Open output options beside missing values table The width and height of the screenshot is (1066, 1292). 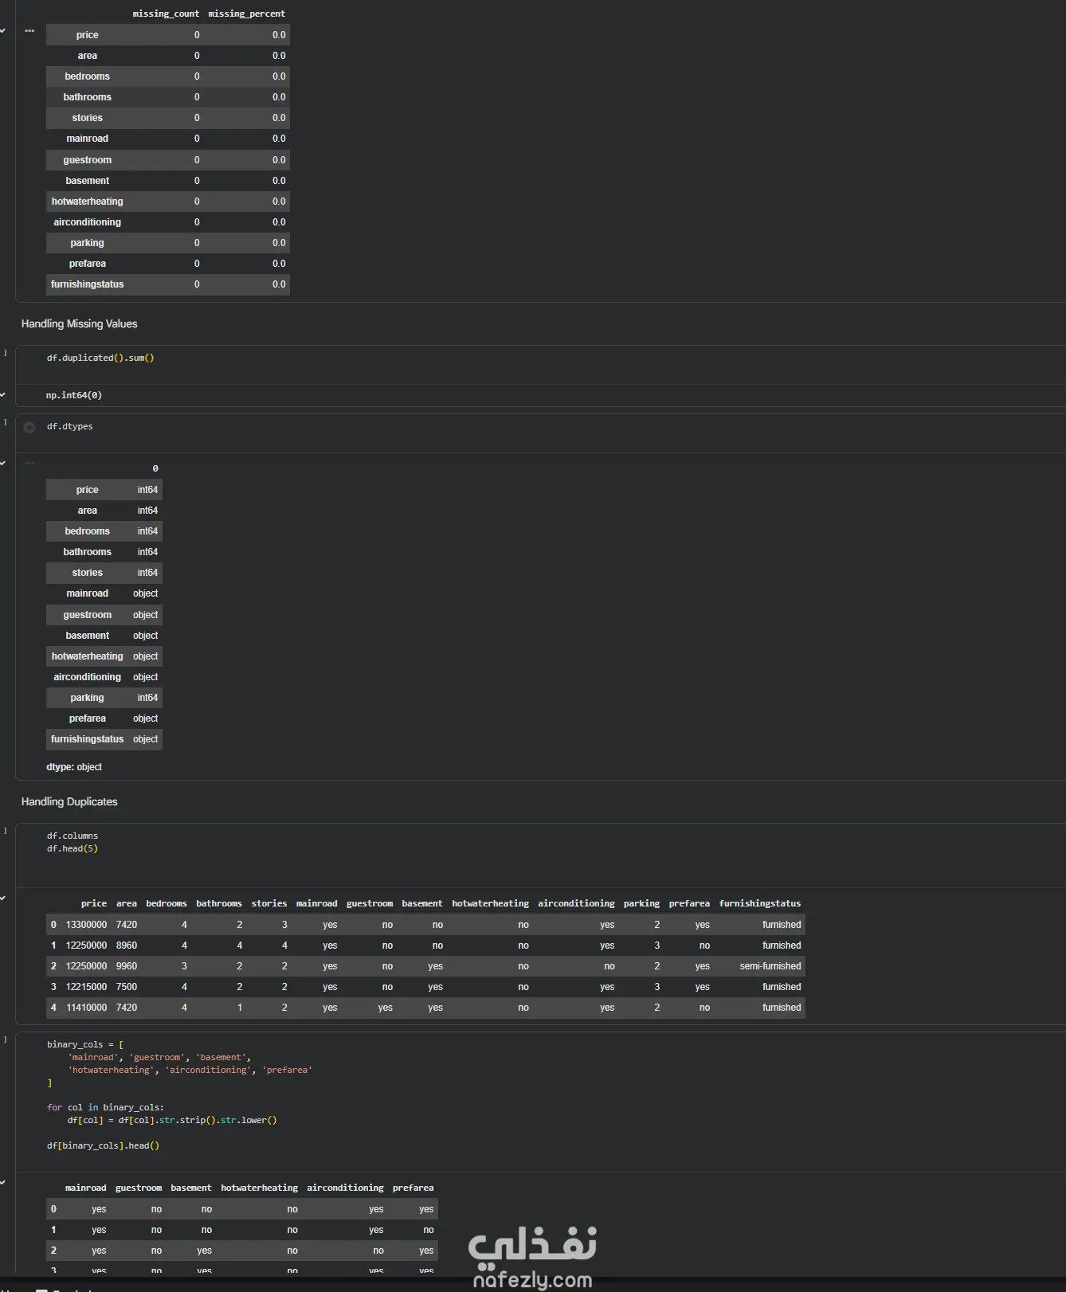point(29,31)
